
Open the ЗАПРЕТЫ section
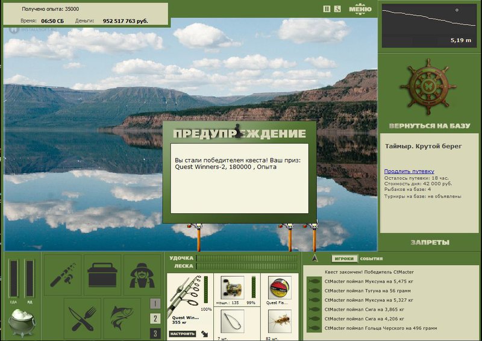coord(430,242)
